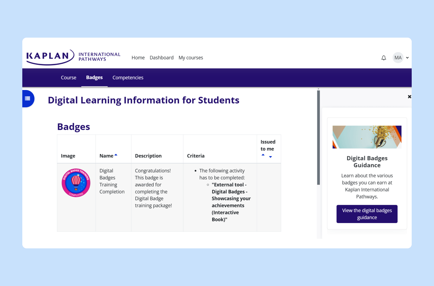This screenshot has height=286, width=434.
Task: Expand the user account dropdown arrow
Action: 407,58
